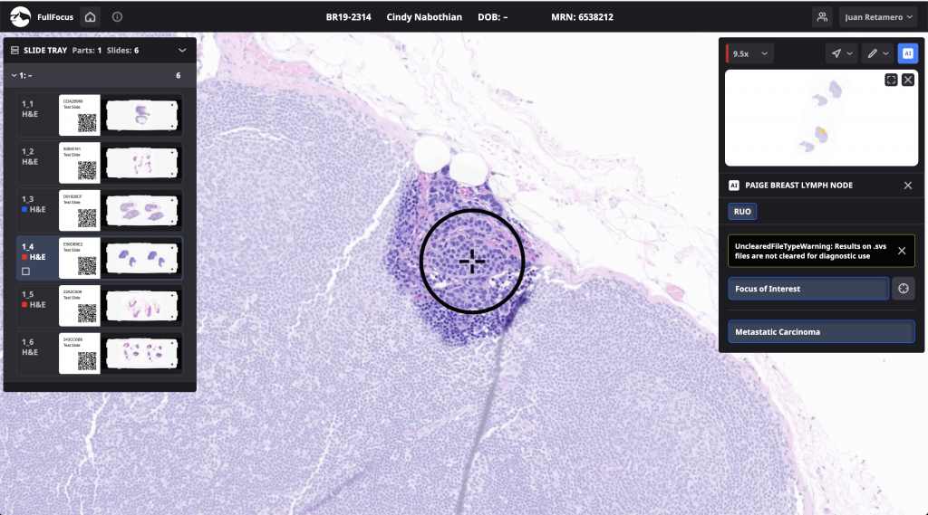This screenshot has height=515, width=928.
Task: Open the collaborators people icon
Action: (822, 16)
